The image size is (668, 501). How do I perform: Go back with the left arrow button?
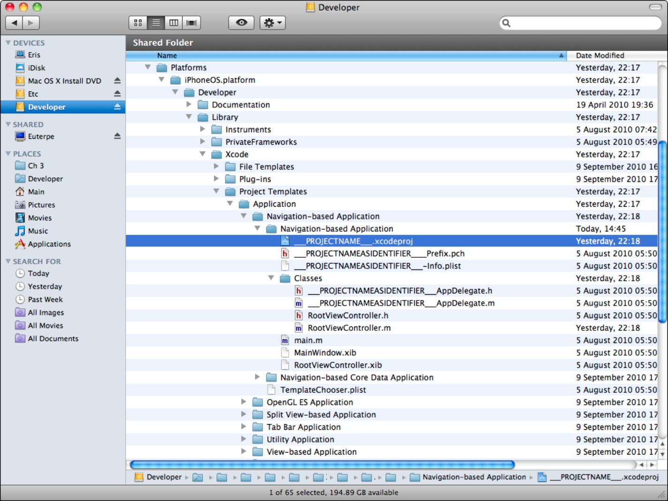pos(14,22)
